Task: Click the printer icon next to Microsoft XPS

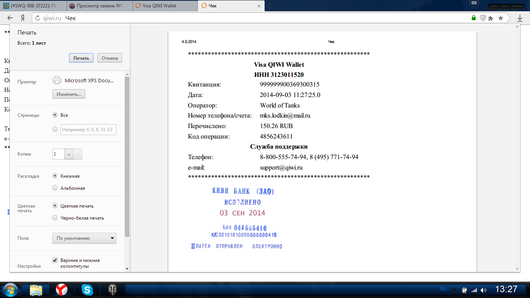Action: point(57,80)
